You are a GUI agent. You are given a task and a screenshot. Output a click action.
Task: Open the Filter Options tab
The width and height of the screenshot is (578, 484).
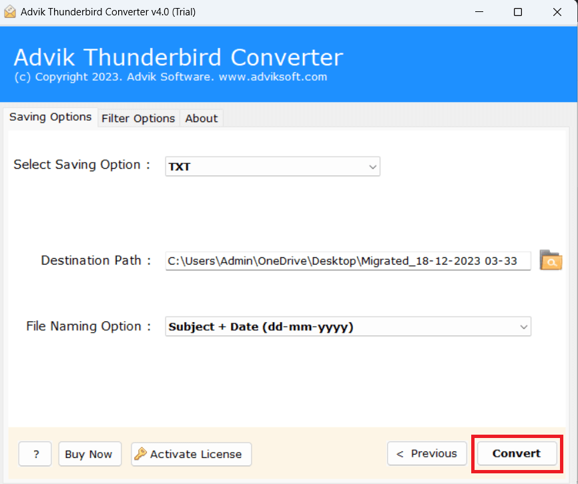138,119
